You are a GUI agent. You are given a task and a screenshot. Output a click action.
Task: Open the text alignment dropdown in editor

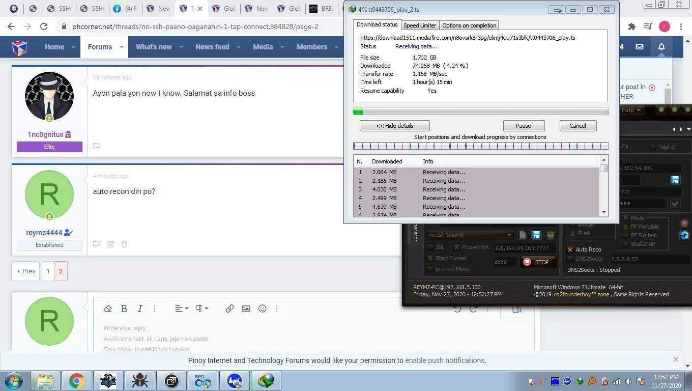click(182, 309)
